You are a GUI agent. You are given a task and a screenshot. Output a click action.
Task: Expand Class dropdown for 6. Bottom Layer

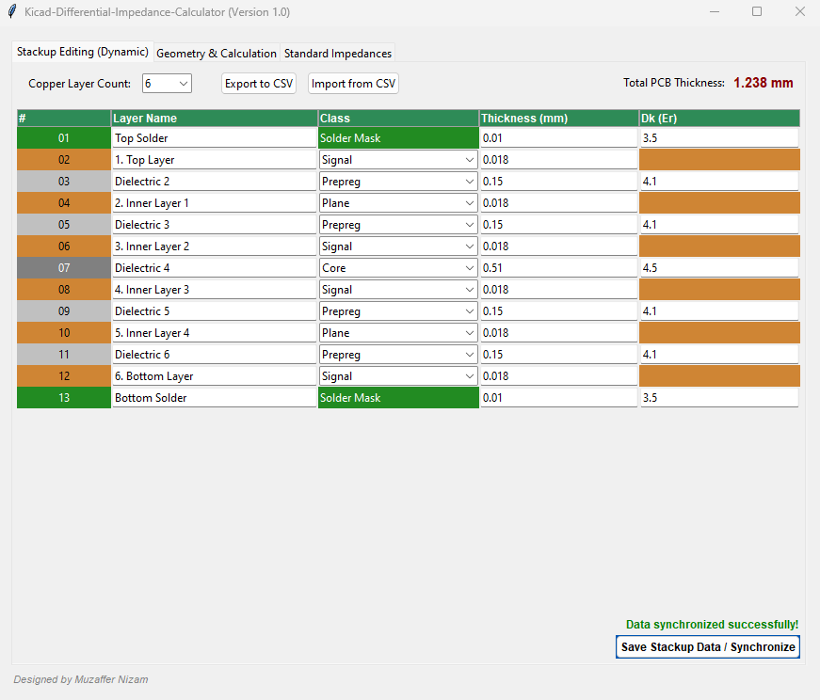[469, 376]
